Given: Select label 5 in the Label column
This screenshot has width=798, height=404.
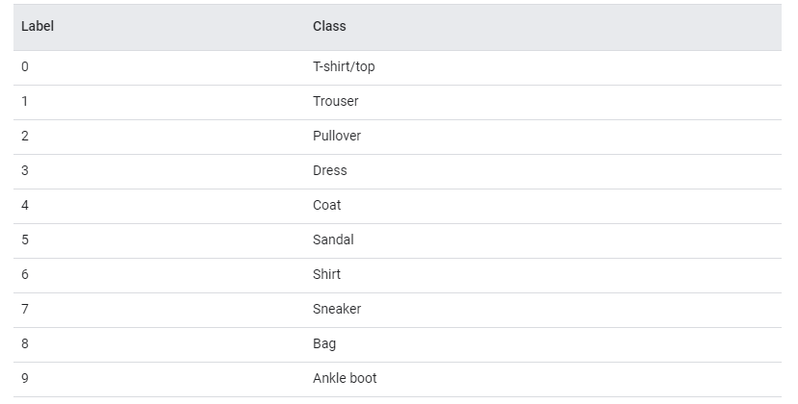Looking at the screenshot, I should (25, 240).
